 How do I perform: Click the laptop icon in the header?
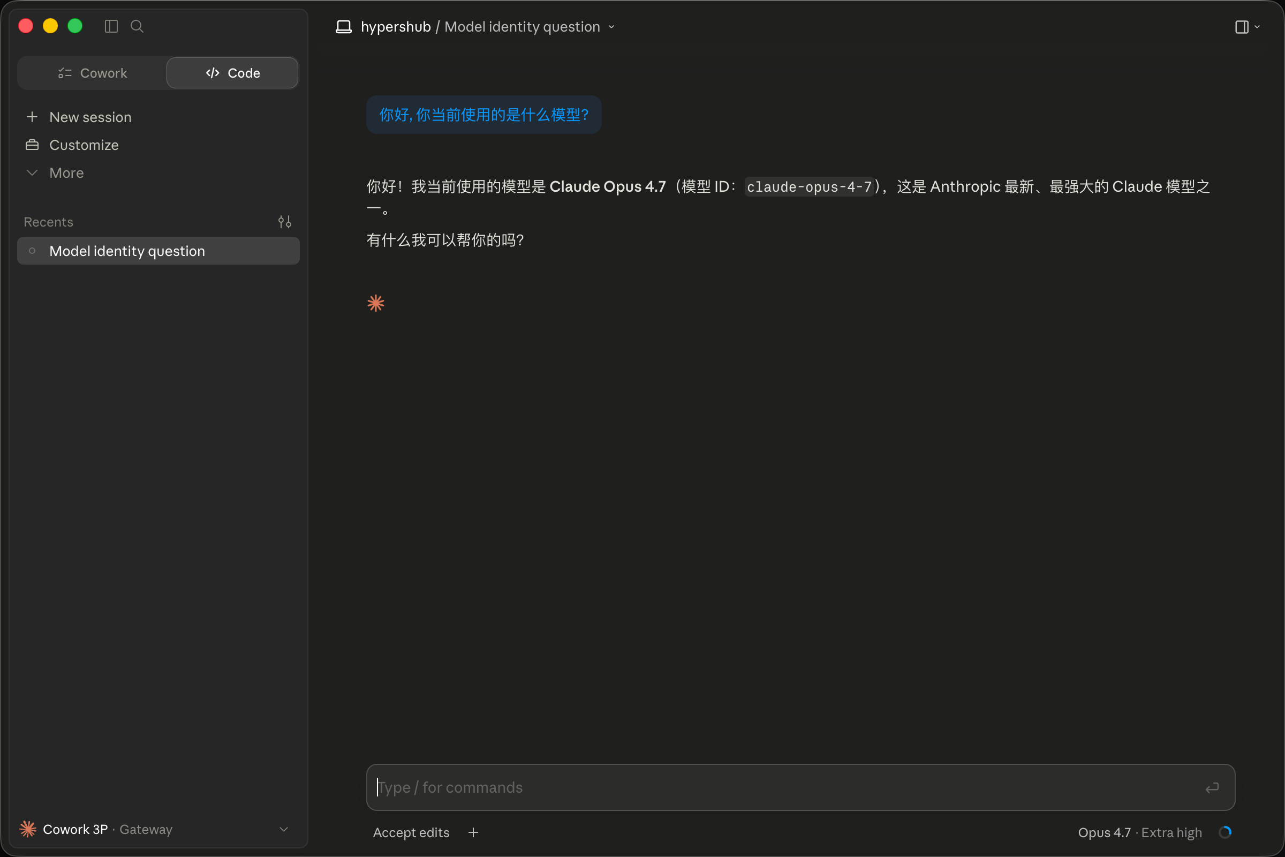(344, 27)
